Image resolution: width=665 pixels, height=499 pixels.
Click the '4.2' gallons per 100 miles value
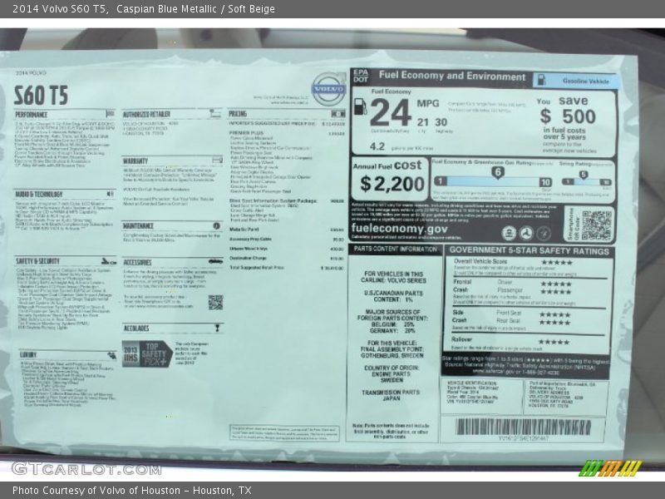pos(377,146)
